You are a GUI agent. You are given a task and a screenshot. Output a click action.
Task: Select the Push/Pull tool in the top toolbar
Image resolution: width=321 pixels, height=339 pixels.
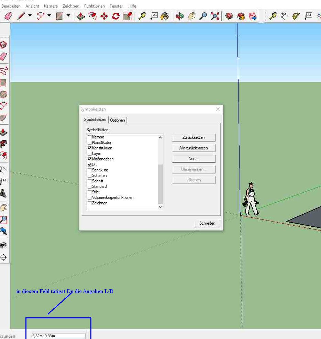coord(81,16)
